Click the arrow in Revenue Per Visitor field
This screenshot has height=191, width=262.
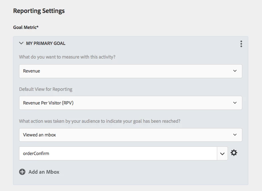(235, 103)
